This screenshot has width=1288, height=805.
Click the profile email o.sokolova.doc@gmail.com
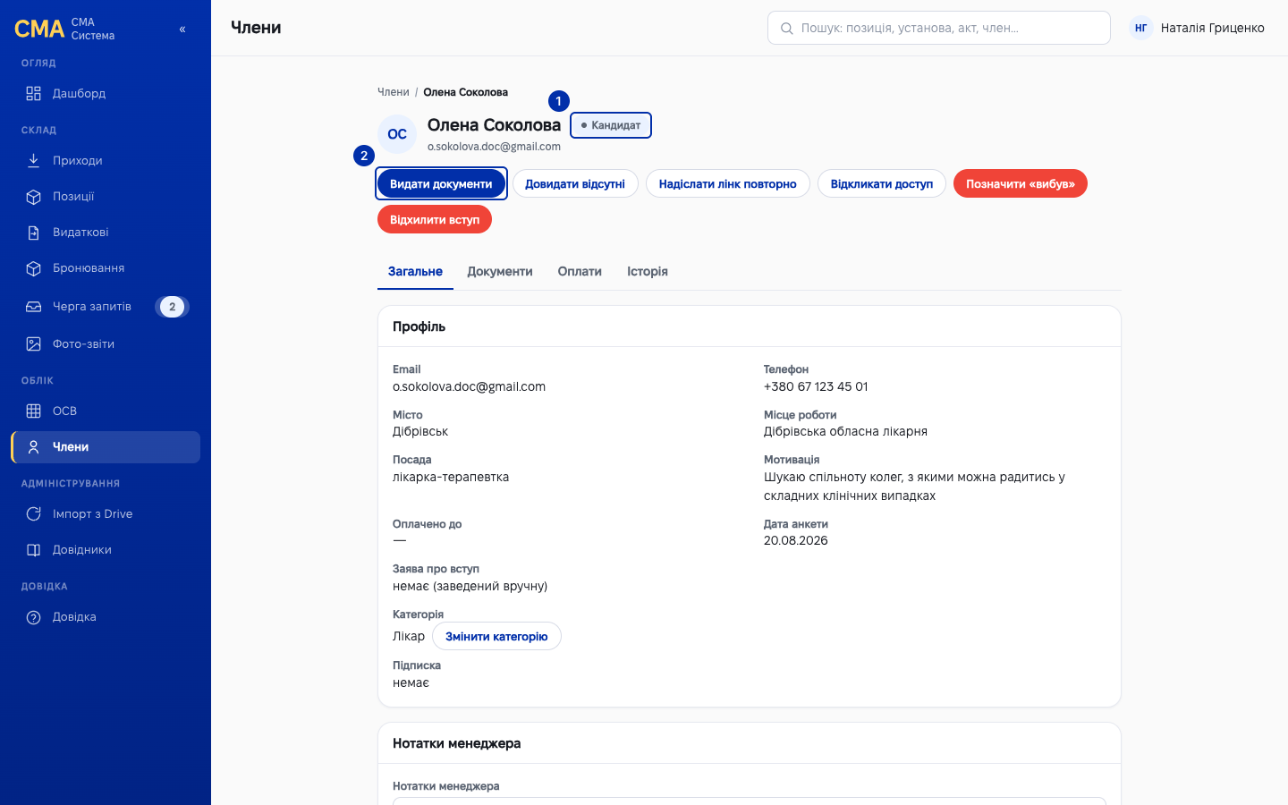(469, 386)
